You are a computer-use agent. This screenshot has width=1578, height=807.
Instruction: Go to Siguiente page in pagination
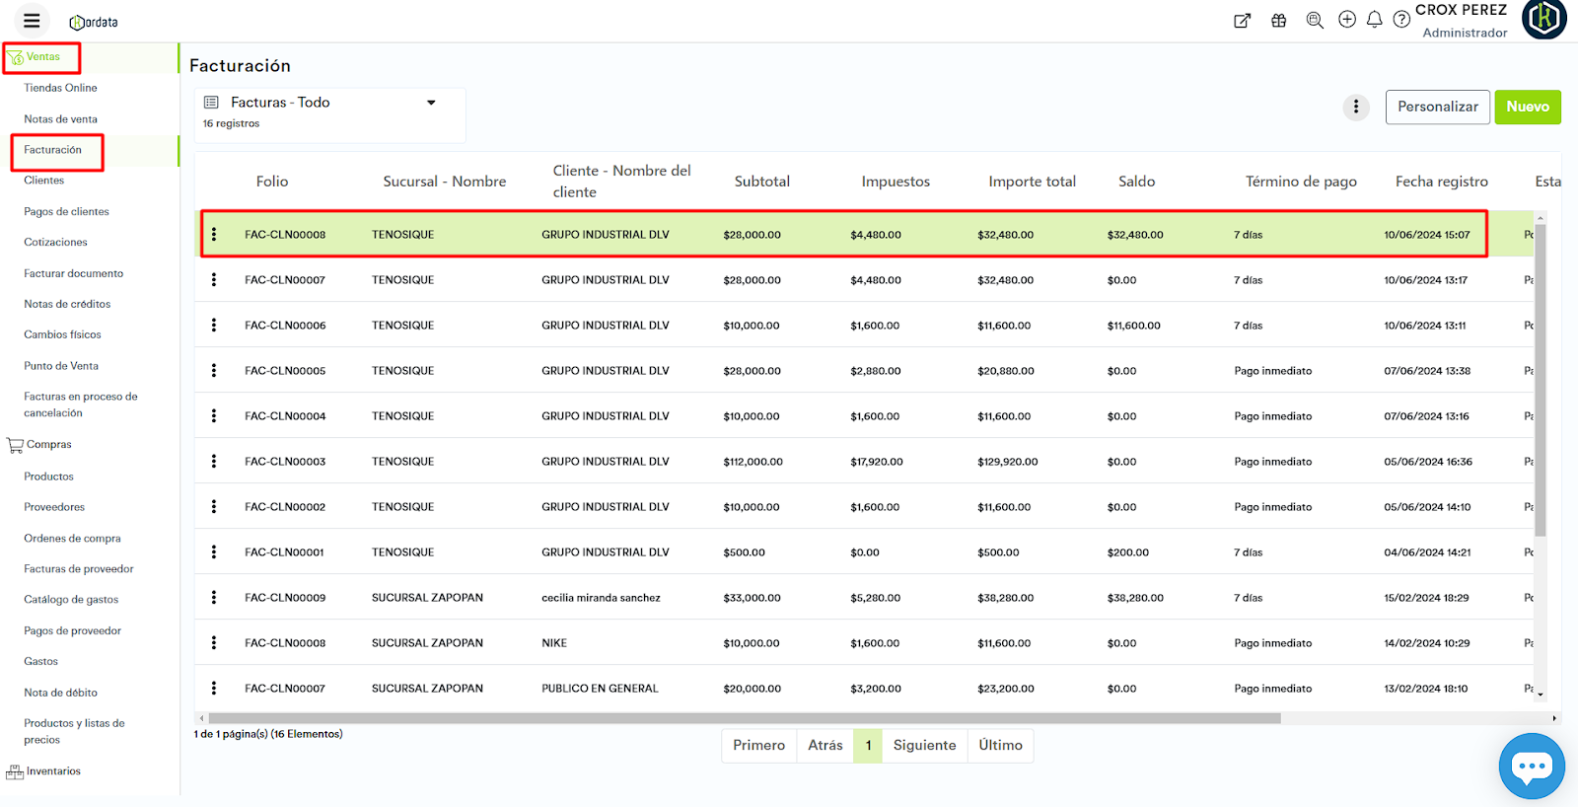924,746
